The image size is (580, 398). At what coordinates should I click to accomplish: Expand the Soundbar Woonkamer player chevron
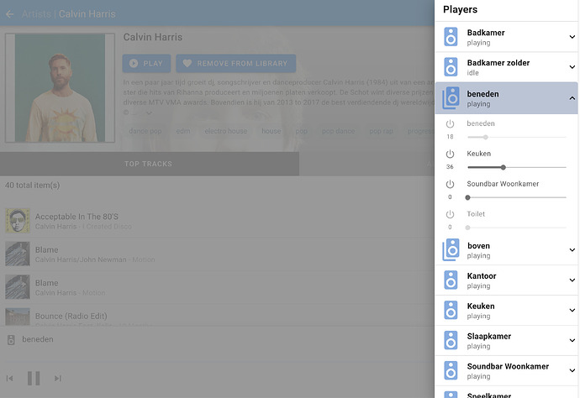coord(572,370)
